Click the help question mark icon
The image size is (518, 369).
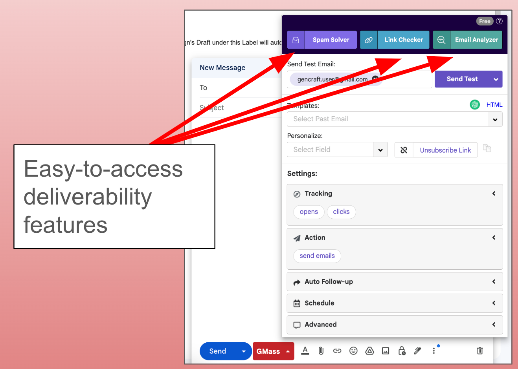[x=499, y=21]
